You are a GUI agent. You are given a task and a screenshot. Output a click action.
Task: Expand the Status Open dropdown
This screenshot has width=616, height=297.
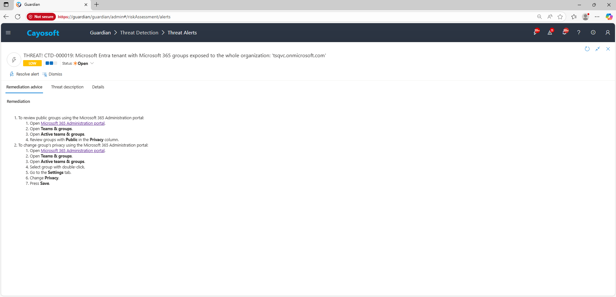point(92,63)
